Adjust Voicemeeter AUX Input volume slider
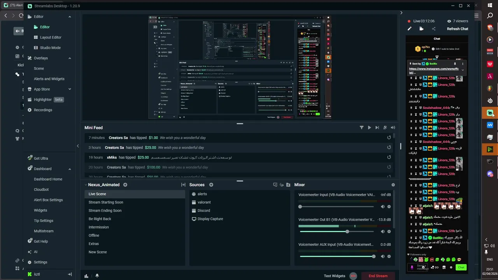The image size is (498, 280). (x=337, y=256)
